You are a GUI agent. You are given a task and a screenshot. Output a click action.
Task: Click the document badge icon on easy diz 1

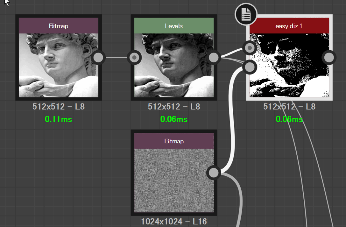click(246, 14)
